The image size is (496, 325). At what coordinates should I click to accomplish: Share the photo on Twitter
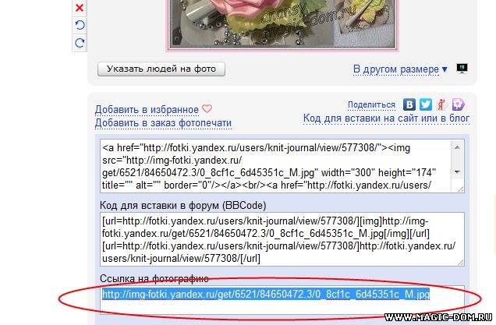click(426, 104)
